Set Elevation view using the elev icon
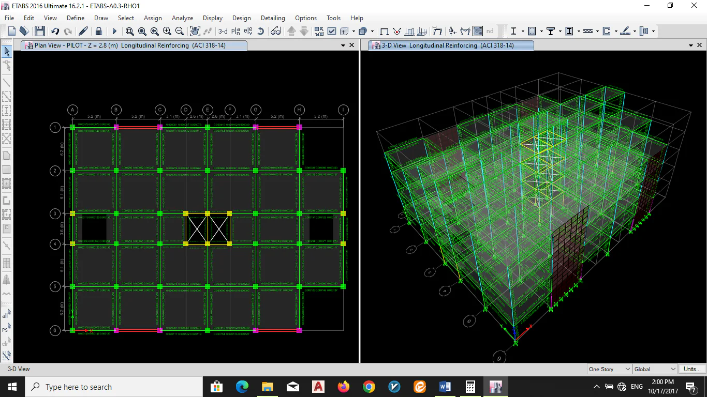 click(x=248, y=31)
